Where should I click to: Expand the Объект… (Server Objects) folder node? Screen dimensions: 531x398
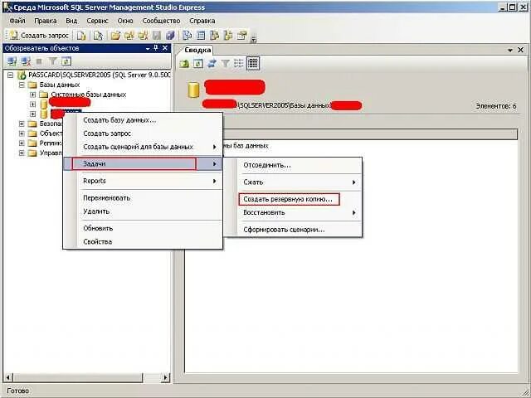pyautogui.click(x=22, y=133)
